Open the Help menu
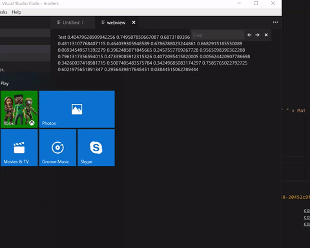 point(17,12)
